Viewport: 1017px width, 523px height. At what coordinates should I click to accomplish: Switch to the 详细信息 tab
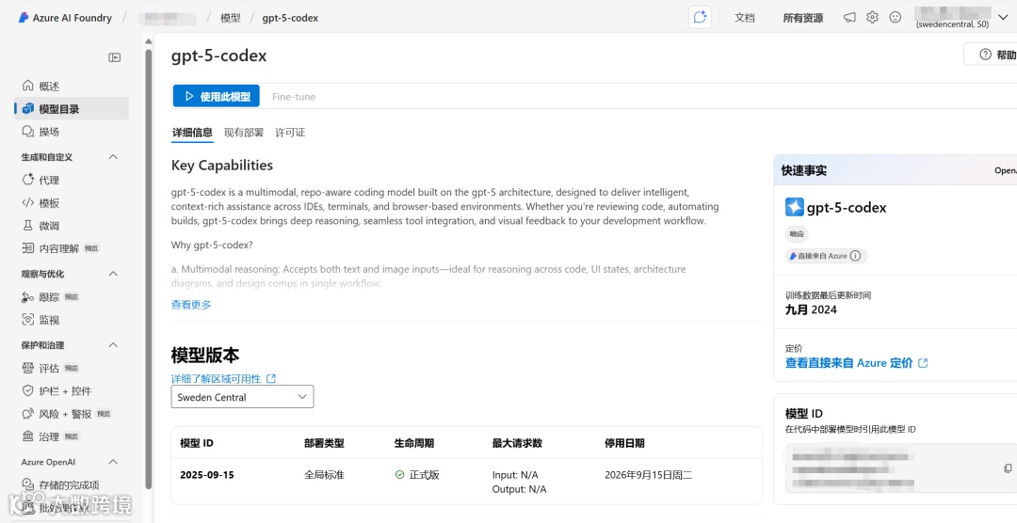click(x=192, y=133)
